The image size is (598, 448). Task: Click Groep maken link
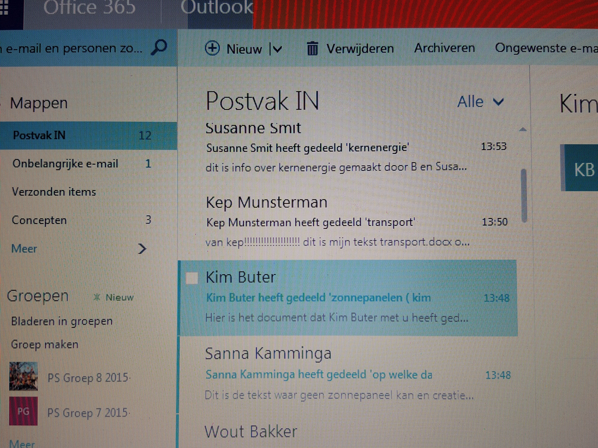45,344
